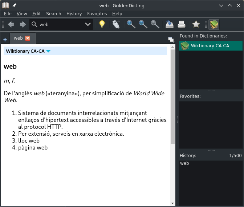This screenshot has width=244, height=207.
Task: Click the normal size magnifier icon
Action: (x=155, y=24)
